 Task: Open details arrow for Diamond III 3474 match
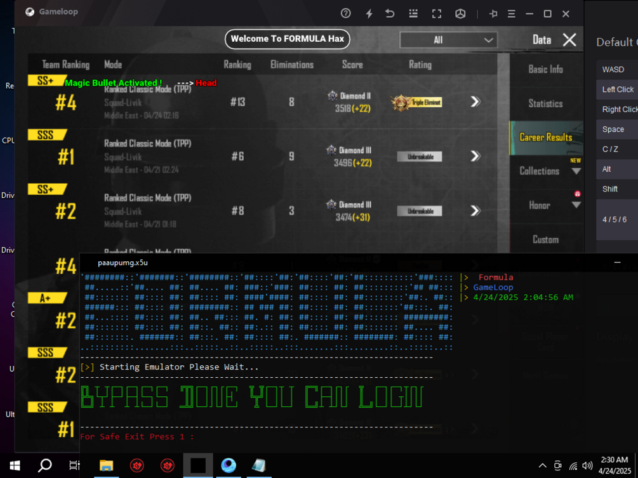point(475,210)
